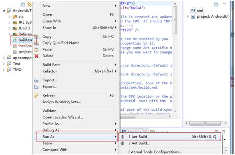Click the ant icon beside 2 Ant Build...
235x155 pixels.
point(122,143)
